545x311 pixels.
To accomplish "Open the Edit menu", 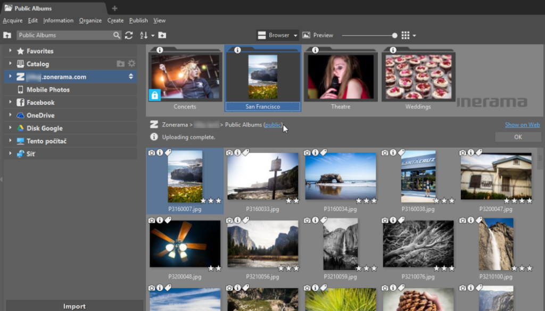I will (x=32, y=21).
